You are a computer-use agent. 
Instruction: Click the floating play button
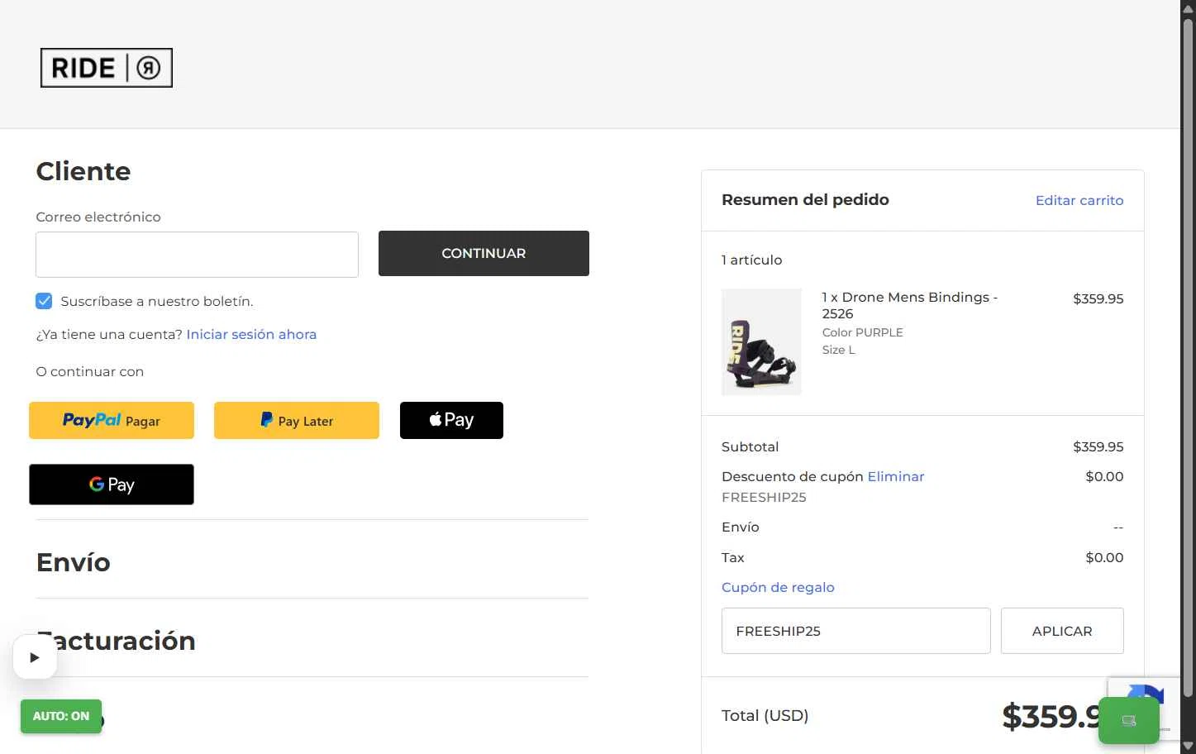35,657
